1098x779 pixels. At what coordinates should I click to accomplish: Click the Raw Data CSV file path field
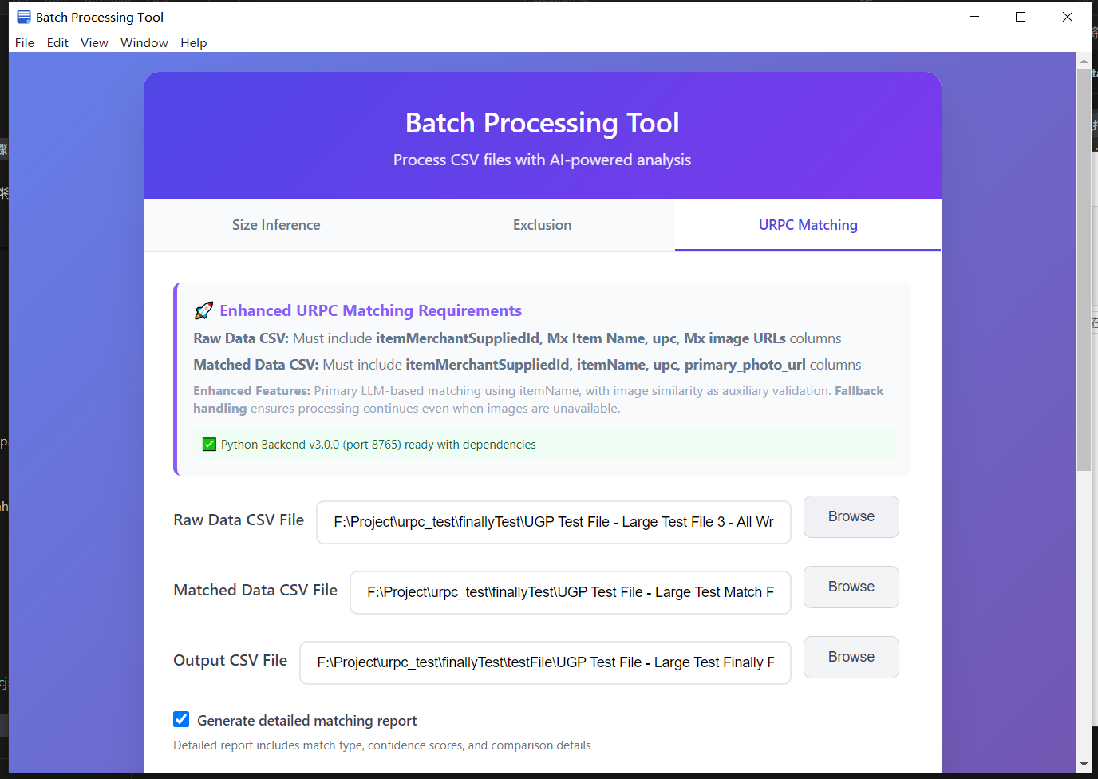(x=554, y=522)
